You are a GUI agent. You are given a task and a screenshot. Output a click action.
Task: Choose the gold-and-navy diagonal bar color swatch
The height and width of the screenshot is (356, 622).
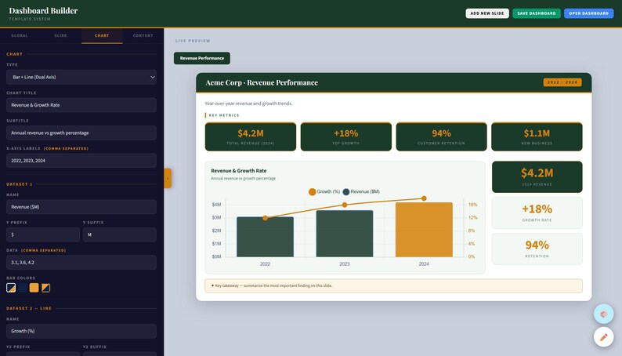coord(45,288)
